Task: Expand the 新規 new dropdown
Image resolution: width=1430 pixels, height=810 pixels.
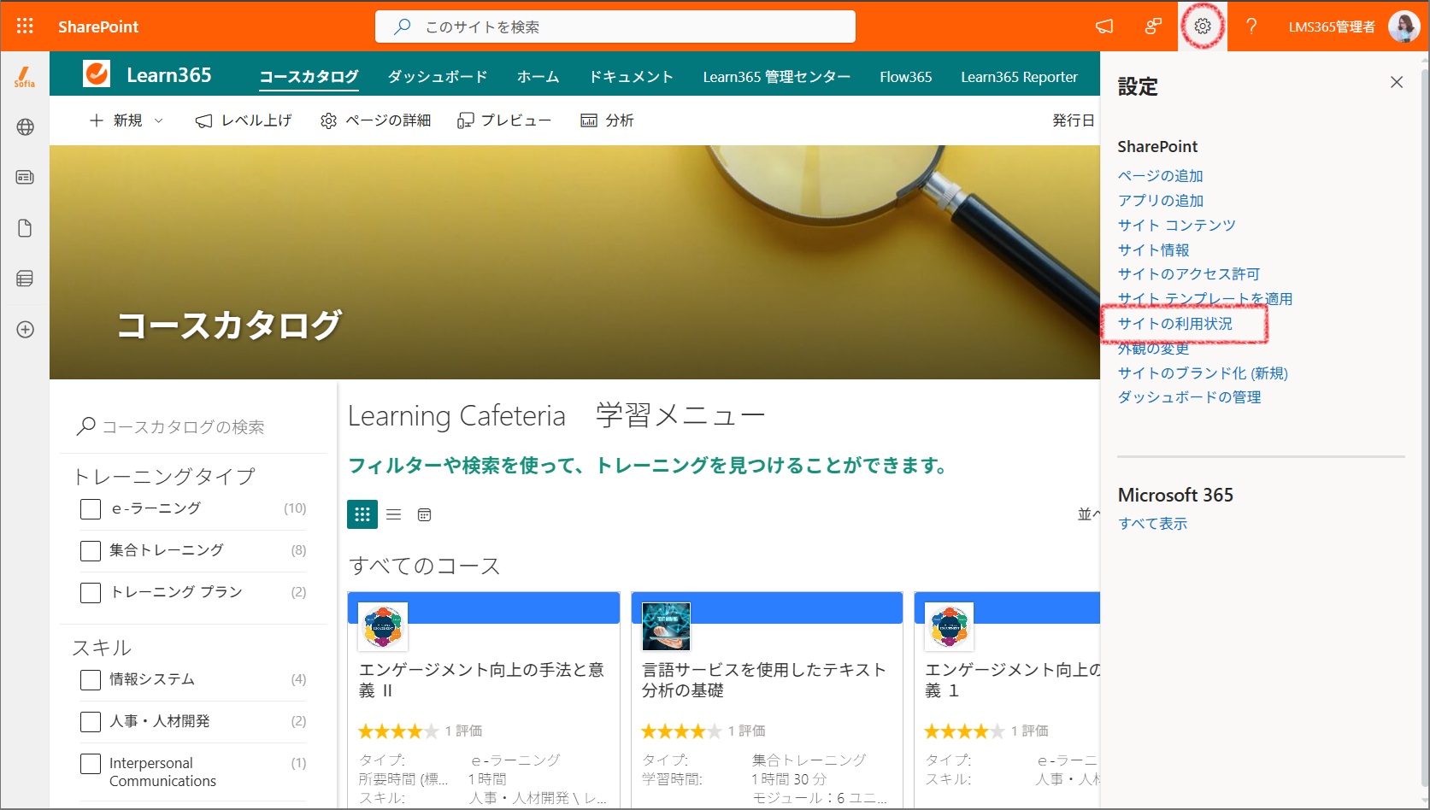Action: click(127, 120)
